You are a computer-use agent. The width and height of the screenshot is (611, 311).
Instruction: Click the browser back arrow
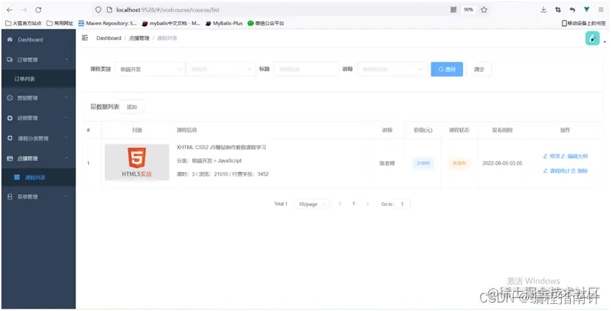(10, 10)
